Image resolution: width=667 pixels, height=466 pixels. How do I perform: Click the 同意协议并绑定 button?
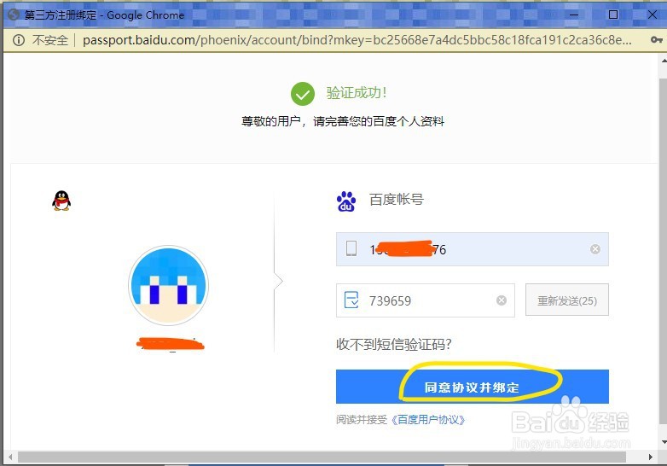pyautogui.click(x=473, y=387)
